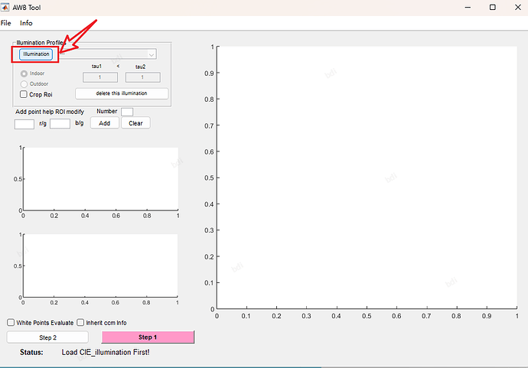Check Inherit ccm Info option
Image resolution: width=528 pixels, height=368 pixels.
click(80, 323)
